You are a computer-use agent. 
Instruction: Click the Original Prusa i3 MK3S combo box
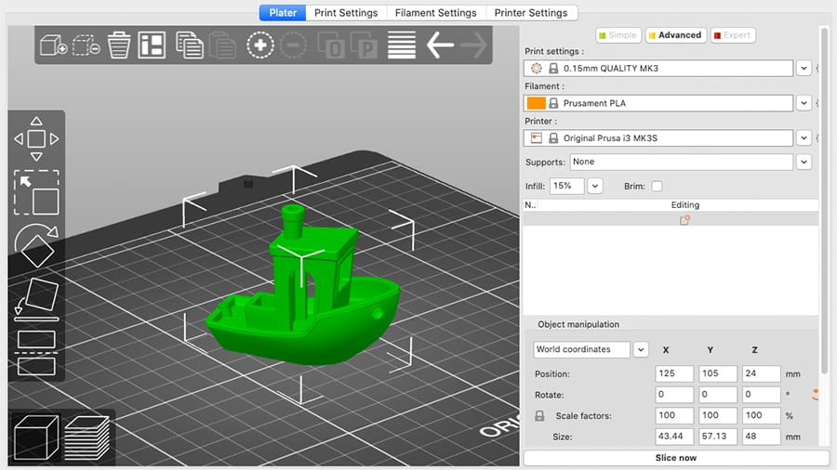[x=658, y=138]
